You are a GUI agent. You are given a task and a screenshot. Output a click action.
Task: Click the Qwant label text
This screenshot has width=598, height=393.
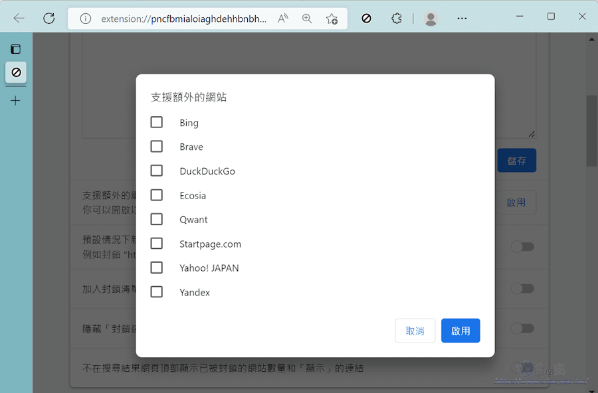tap(193, 220)
